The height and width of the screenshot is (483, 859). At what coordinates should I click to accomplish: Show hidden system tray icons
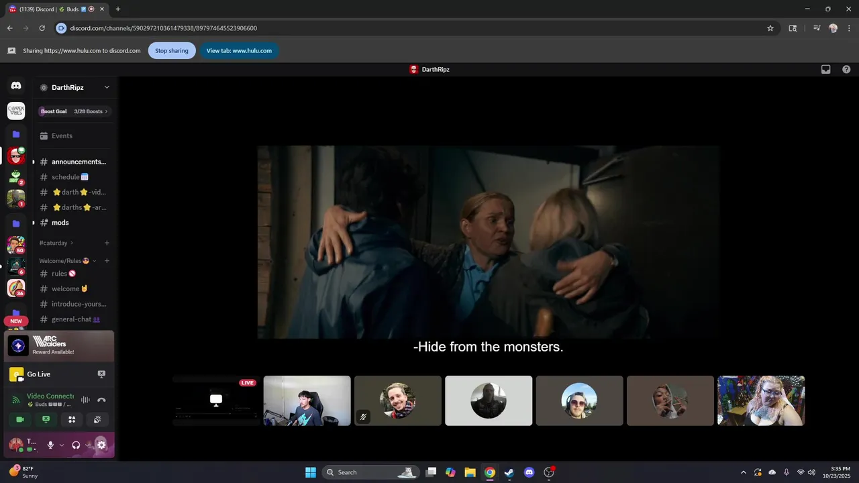(743, 472)
